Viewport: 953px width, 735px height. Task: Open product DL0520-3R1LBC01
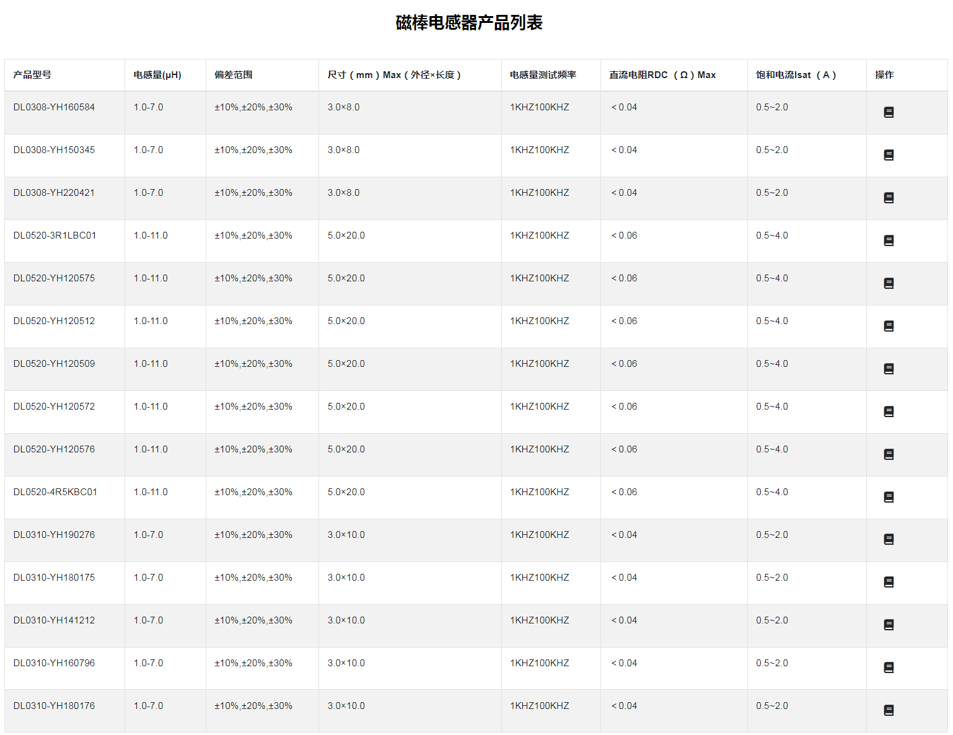[x=53, y=235]
